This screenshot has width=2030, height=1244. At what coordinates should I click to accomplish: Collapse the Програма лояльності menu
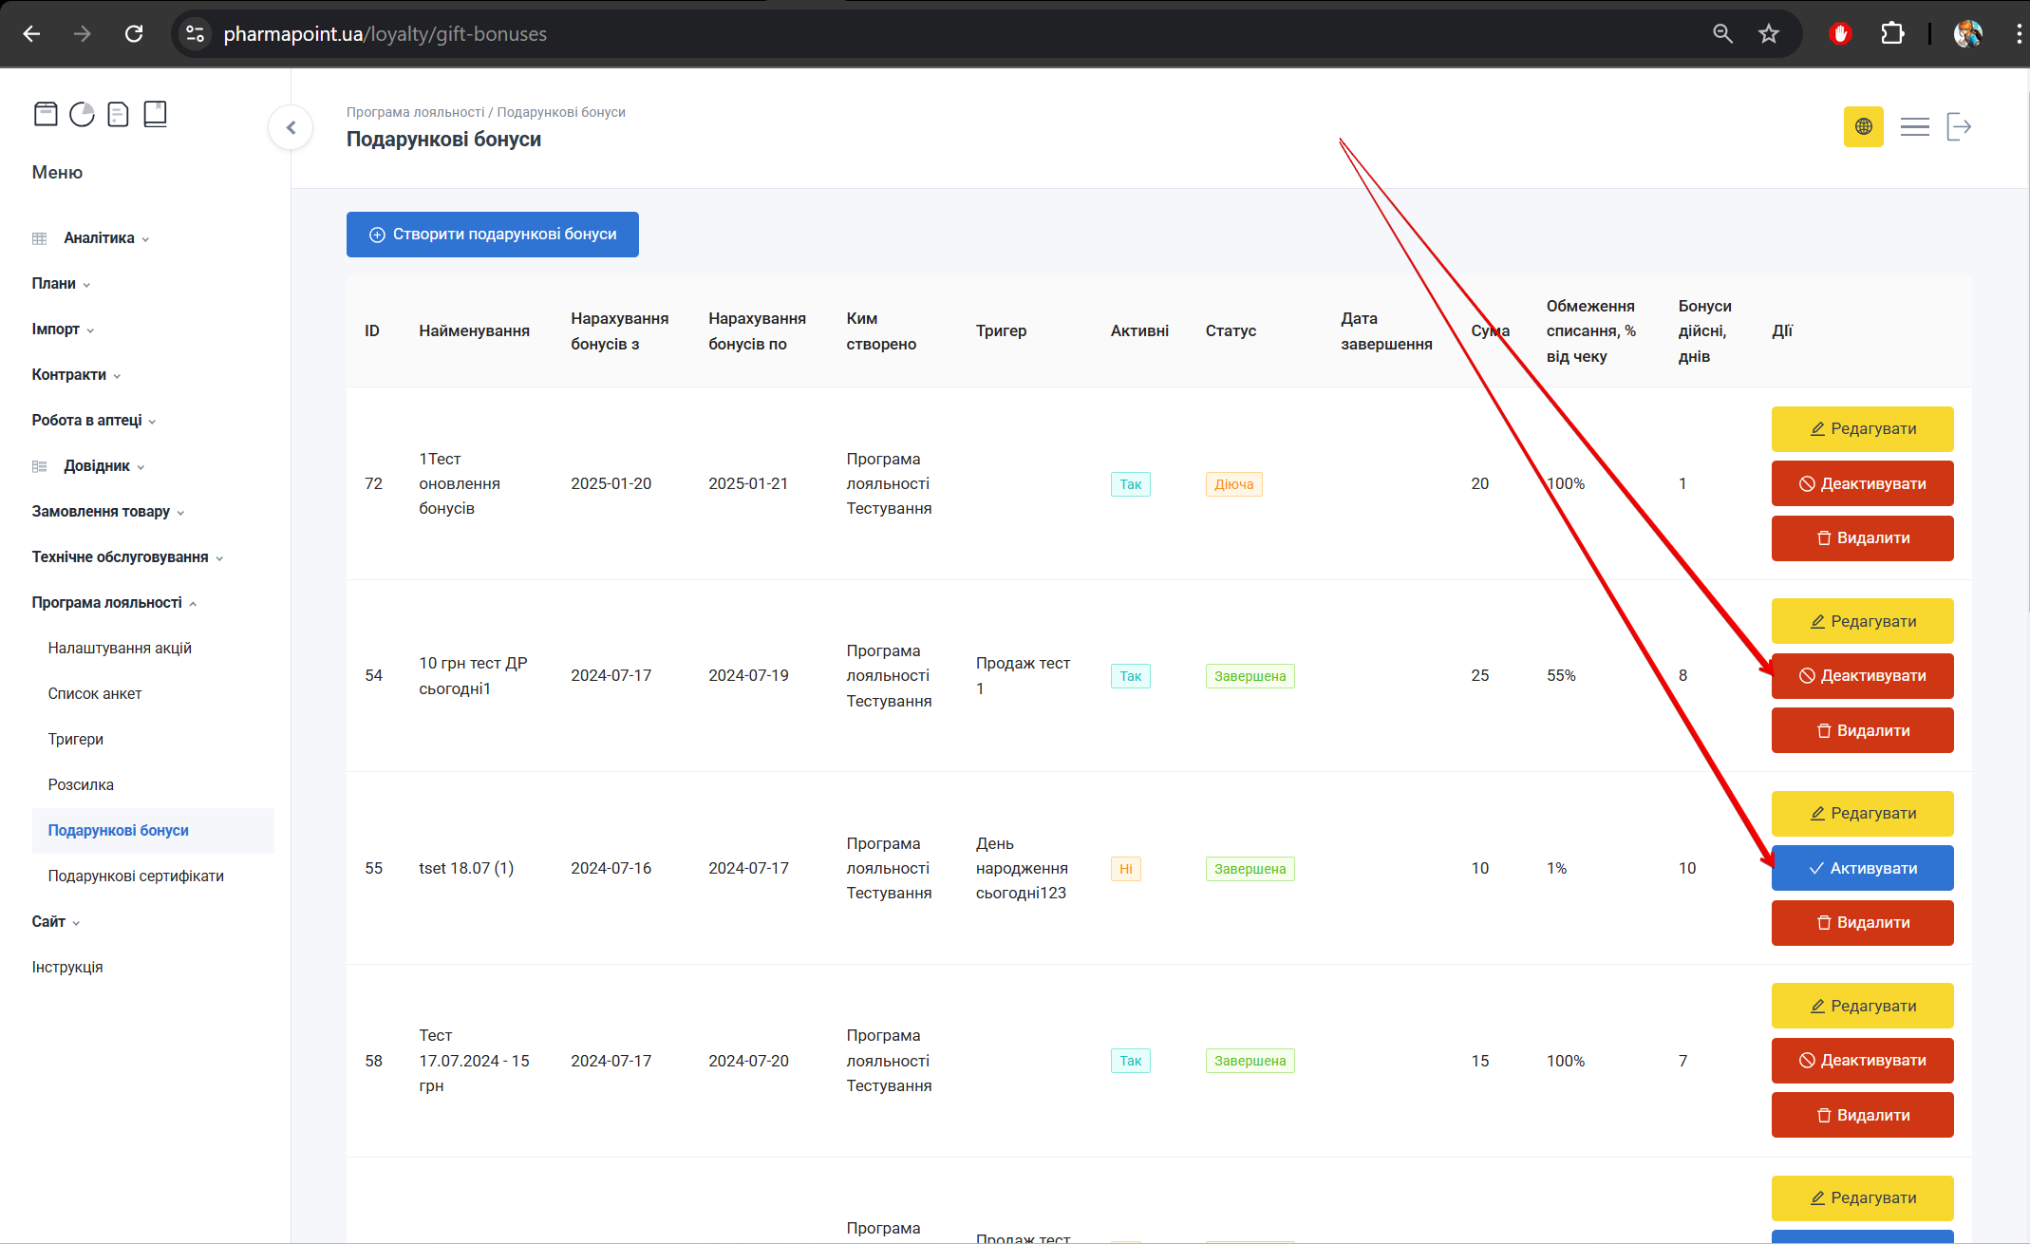point(114,603)
